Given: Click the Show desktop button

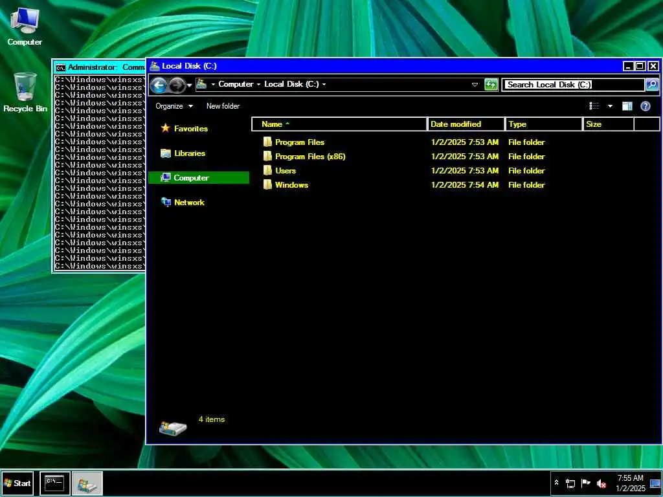Looking at the screenshot, I should [x=655, y=483].
